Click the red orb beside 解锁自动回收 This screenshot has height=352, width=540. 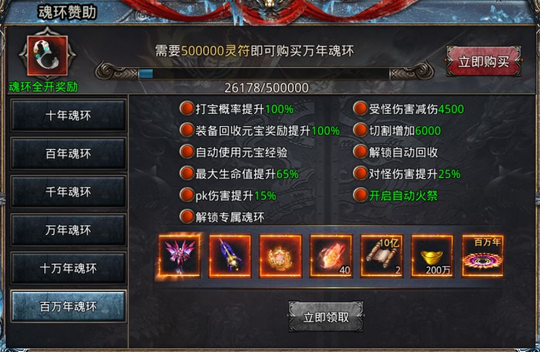(360, 152)
